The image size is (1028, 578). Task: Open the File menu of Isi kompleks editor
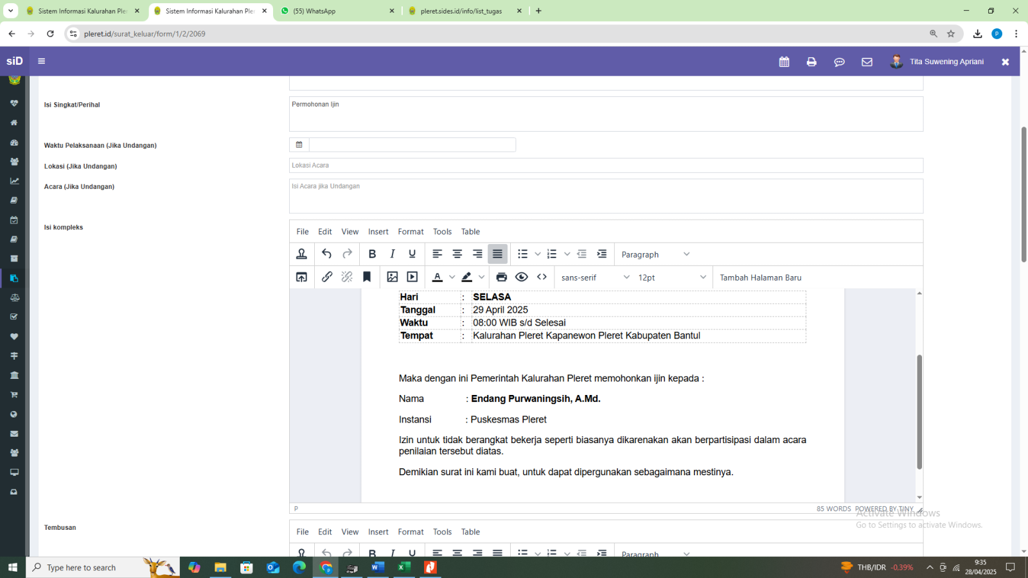303,232
